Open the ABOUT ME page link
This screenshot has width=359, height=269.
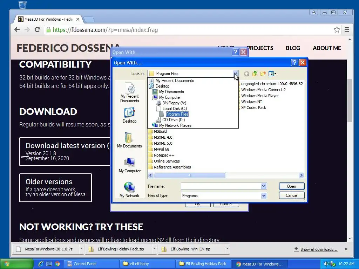327,48
